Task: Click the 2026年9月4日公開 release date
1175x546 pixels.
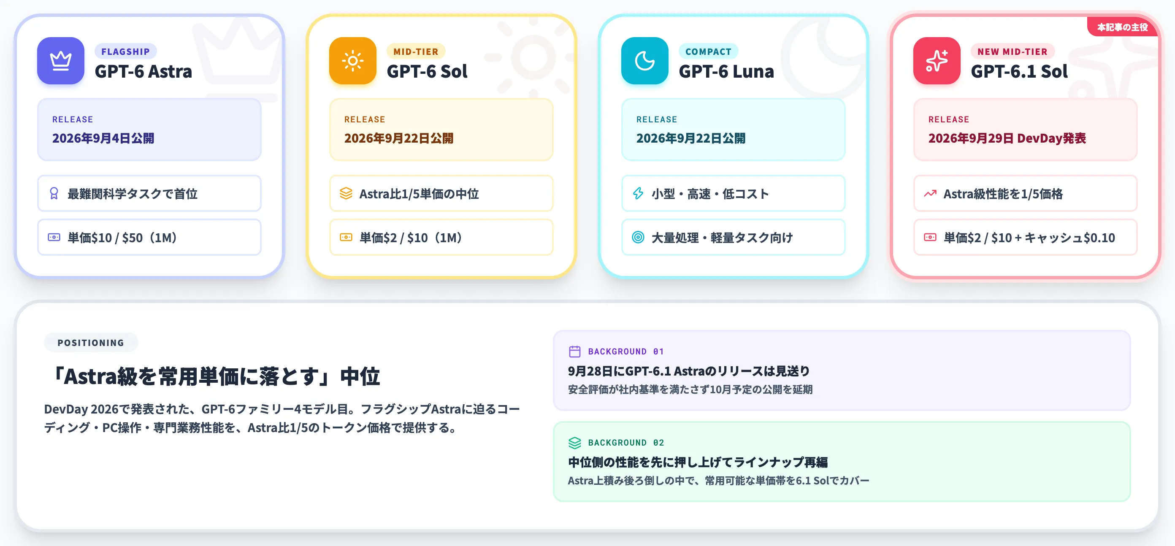Action: (x=103, y=138)
